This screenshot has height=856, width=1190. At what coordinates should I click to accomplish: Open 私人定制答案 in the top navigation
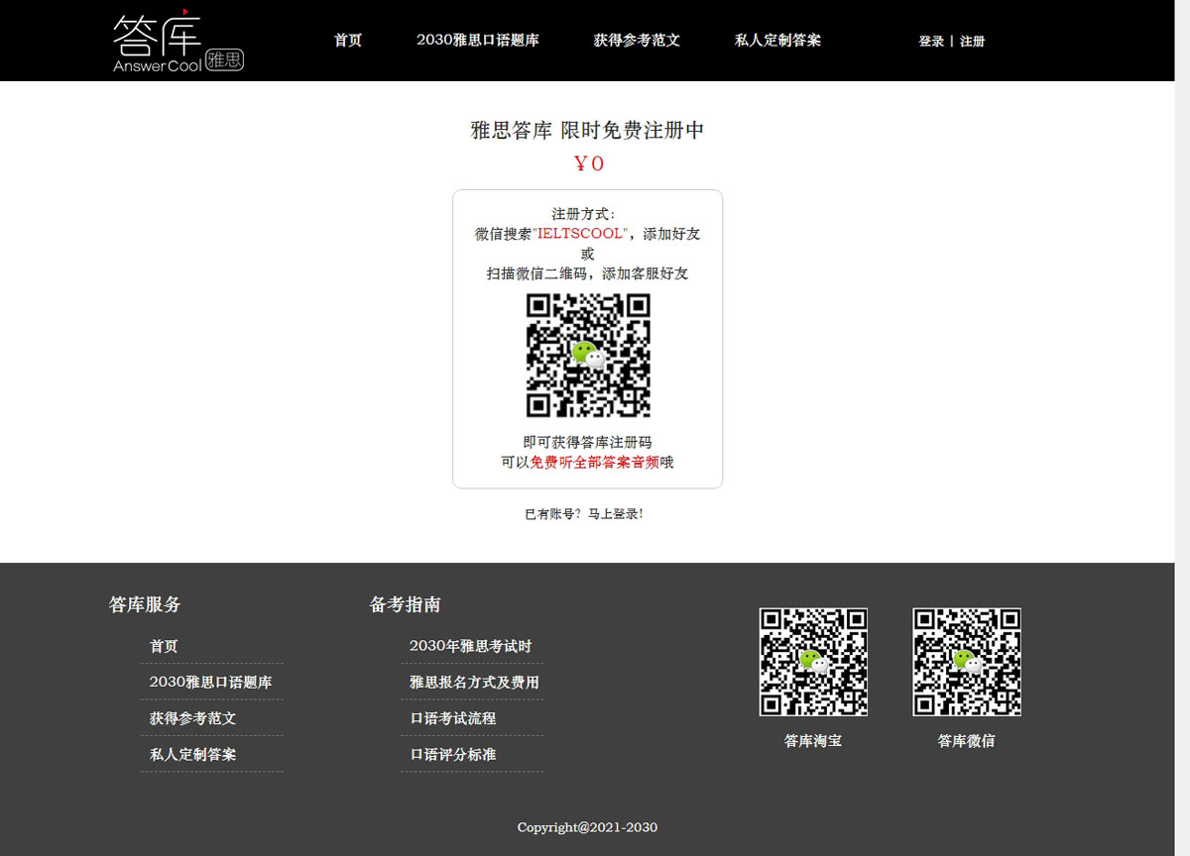point(777,41)
